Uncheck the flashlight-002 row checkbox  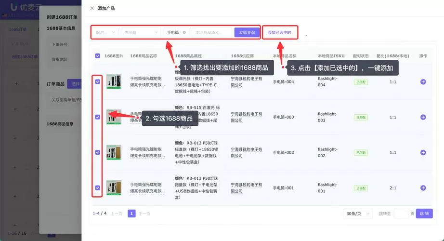pos(97,152)
